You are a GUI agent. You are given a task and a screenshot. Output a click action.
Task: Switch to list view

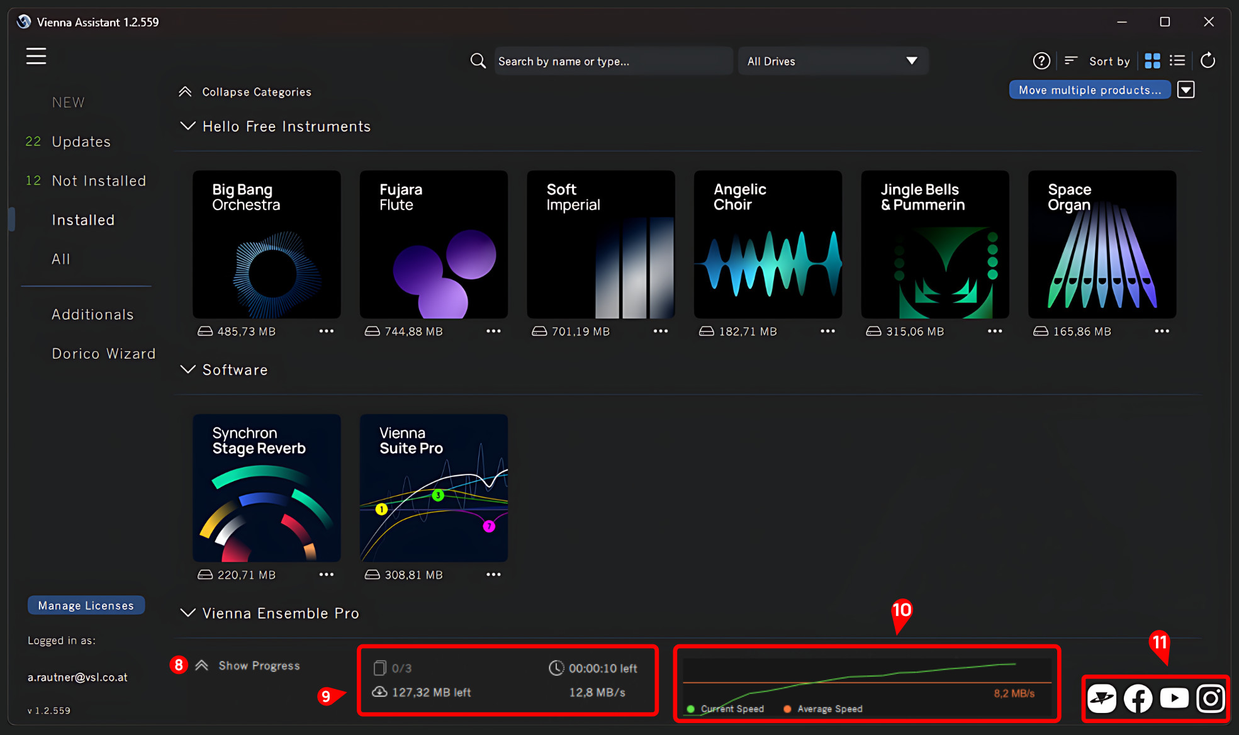tap(1177, 61)
